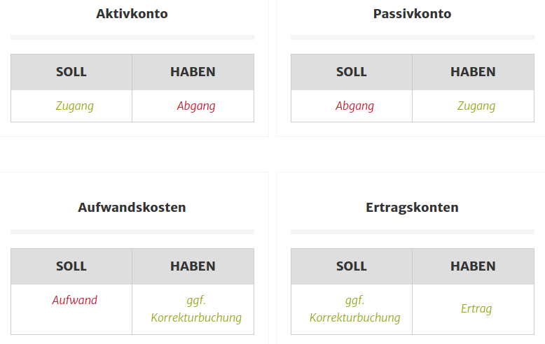Click the green Zugang cell under Passivkonto
545x344 pixels.
point(476,106)
